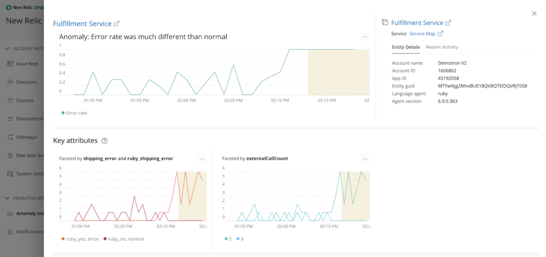Click the Key attributes help icon
546x257 pixels.
click(x=105, y=141)
